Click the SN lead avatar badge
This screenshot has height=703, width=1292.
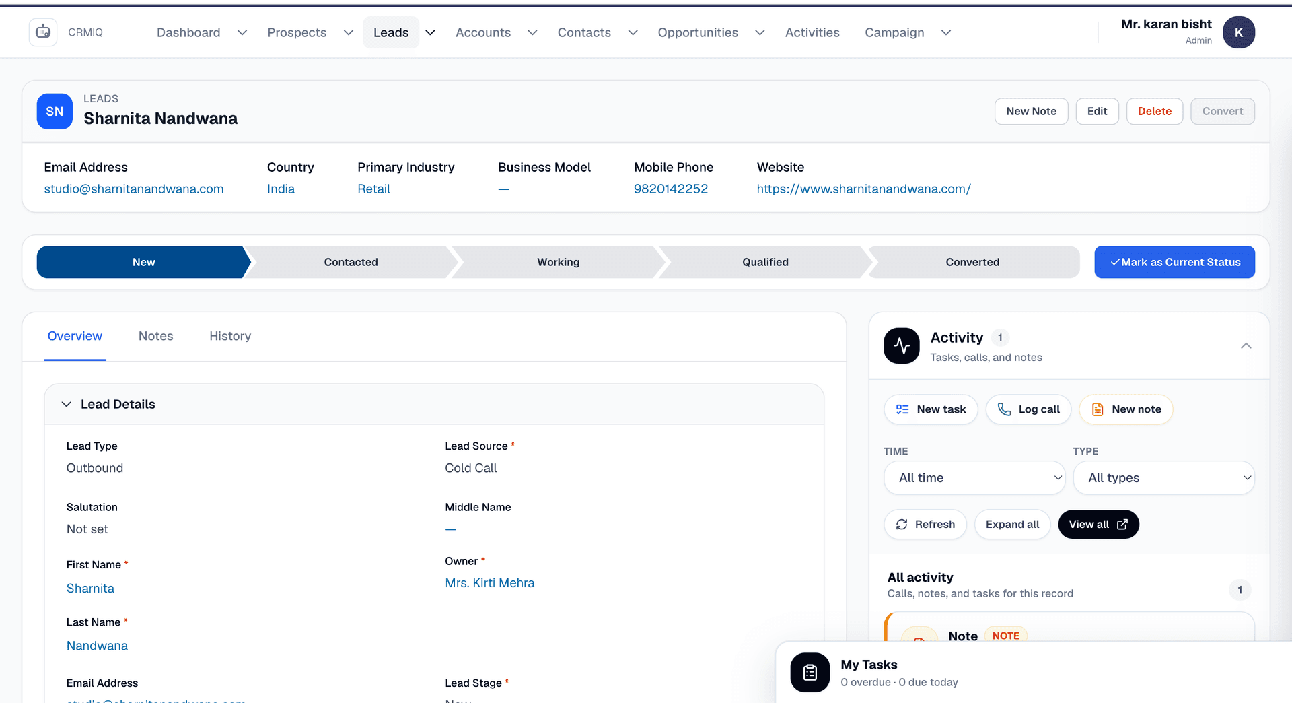point(55,111)
